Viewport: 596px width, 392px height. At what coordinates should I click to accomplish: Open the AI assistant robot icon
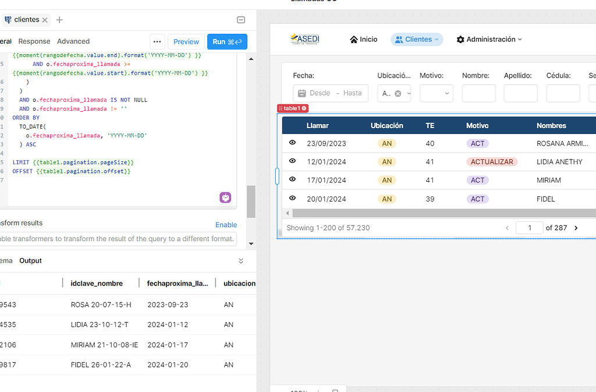click(225, 197)
